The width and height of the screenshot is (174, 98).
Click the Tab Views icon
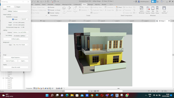pos(153,8)
